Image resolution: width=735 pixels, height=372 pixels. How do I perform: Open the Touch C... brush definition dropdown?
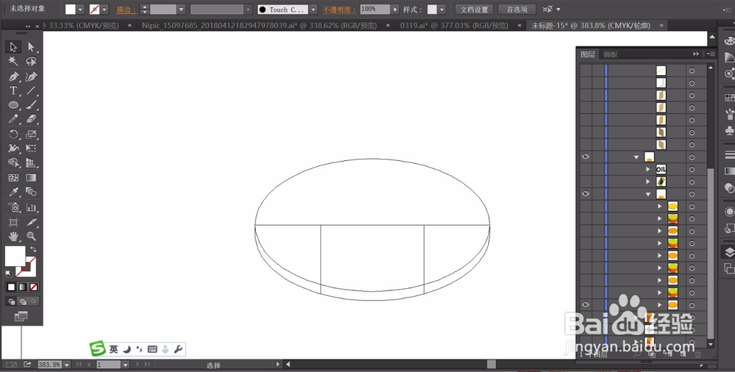click(x=313, y=10)
